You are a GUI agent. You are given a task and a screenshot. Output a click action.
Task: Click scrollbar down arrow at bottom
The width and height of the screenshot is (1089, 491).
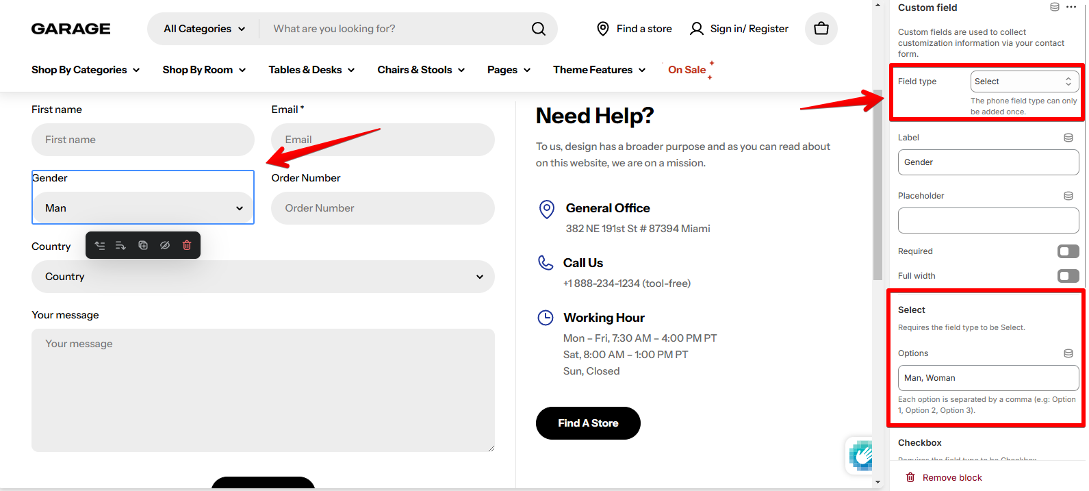(x=877, y=483)
